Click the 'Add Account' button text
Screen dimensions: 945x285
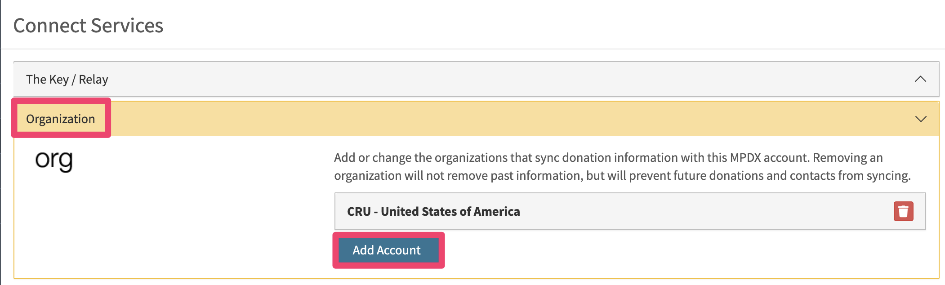click(387, 250)
